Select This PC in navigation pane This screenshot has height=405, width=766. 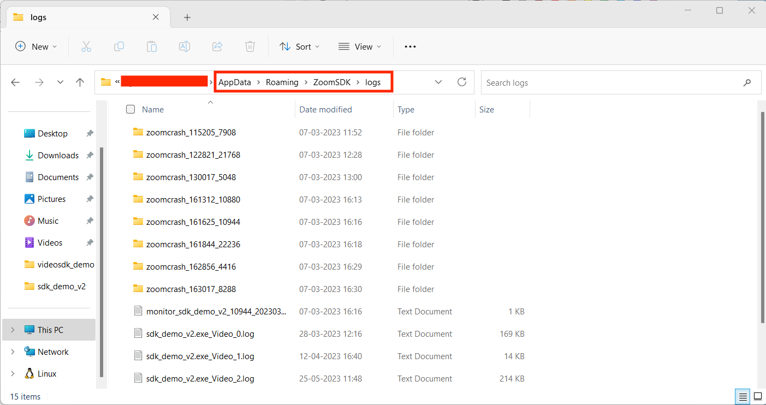click(x=50, y=330)
